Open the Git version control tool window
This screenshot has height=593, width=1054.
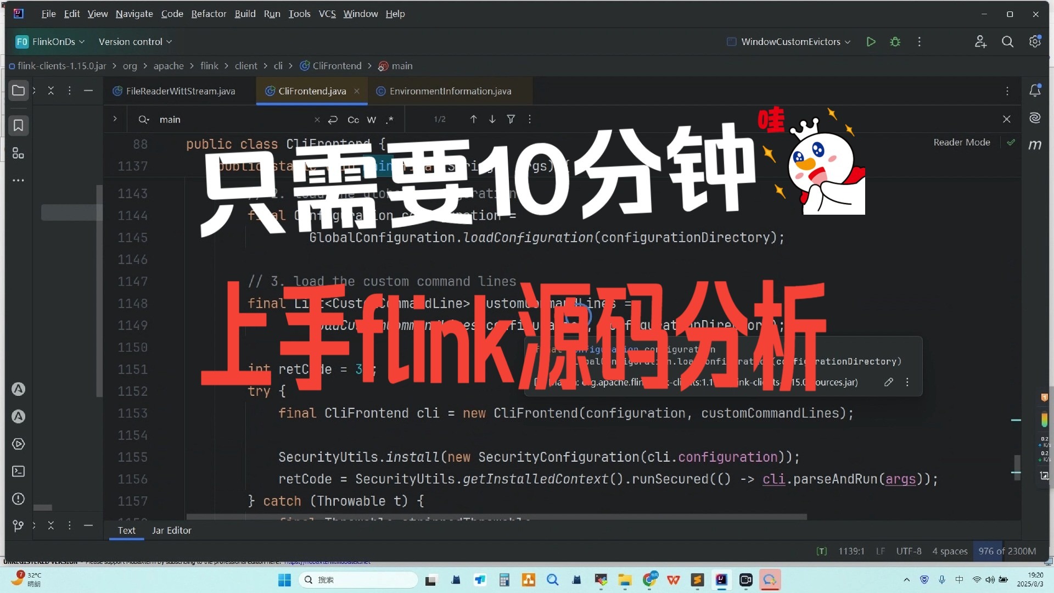click(18, 526)
